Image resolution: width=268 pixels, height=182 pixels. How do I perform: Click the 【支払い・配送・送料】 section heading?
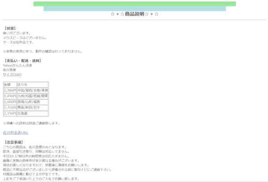[x=23, y=61]
